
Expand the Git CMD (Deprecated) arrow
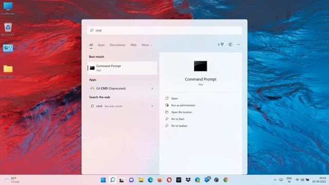pyautogui.click(x=152, y=88)
